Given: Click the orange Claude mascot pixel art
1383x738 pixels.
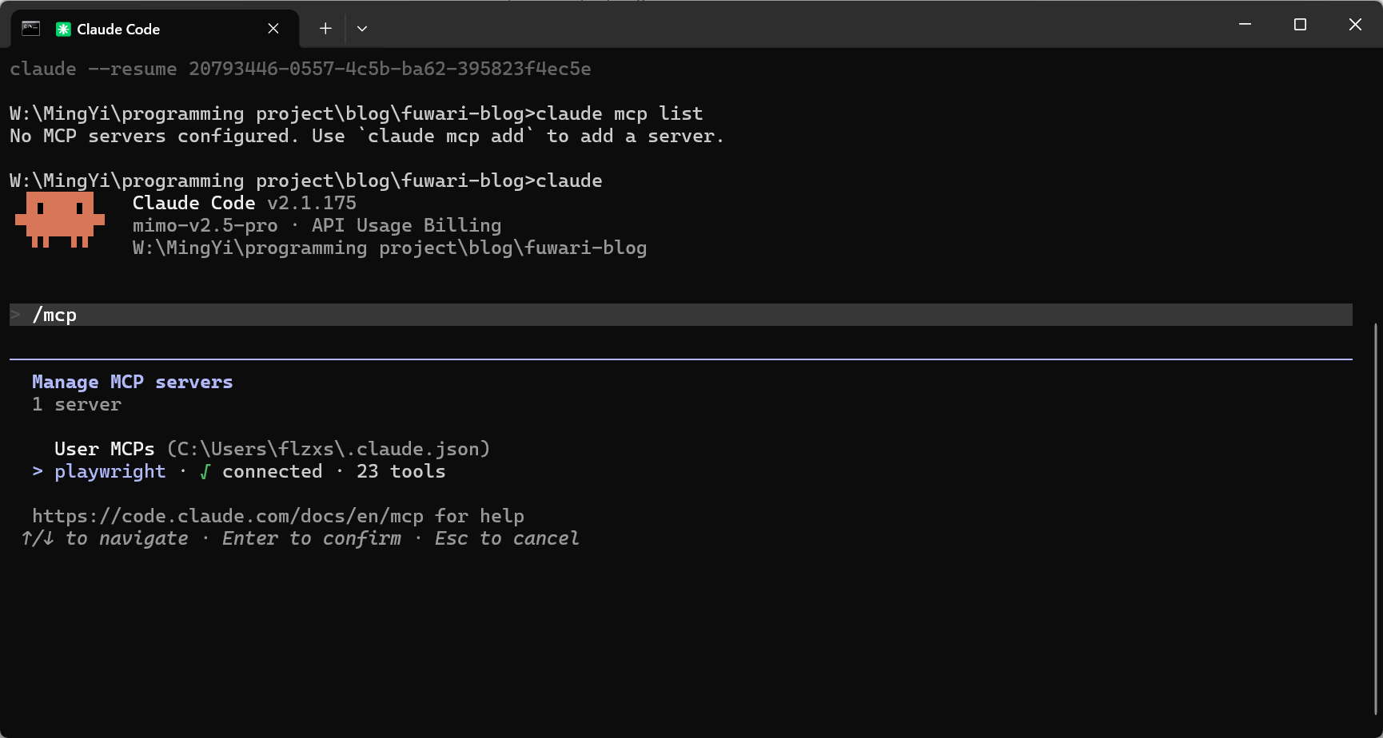Looking at the screenshot, I should pos(60,219).
